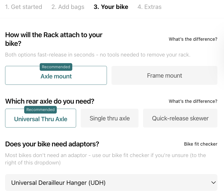This screenshot has height=196, width=224.
Task: Click the "Both options fast-release in seconds" description
Action: click(98, 55)
